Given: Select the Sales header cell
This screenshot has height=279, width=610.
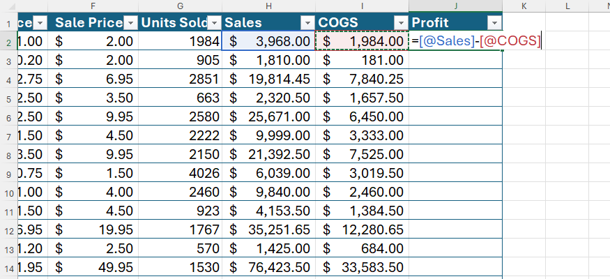Looking at the screenshot, I should click(x=268, y=22).
